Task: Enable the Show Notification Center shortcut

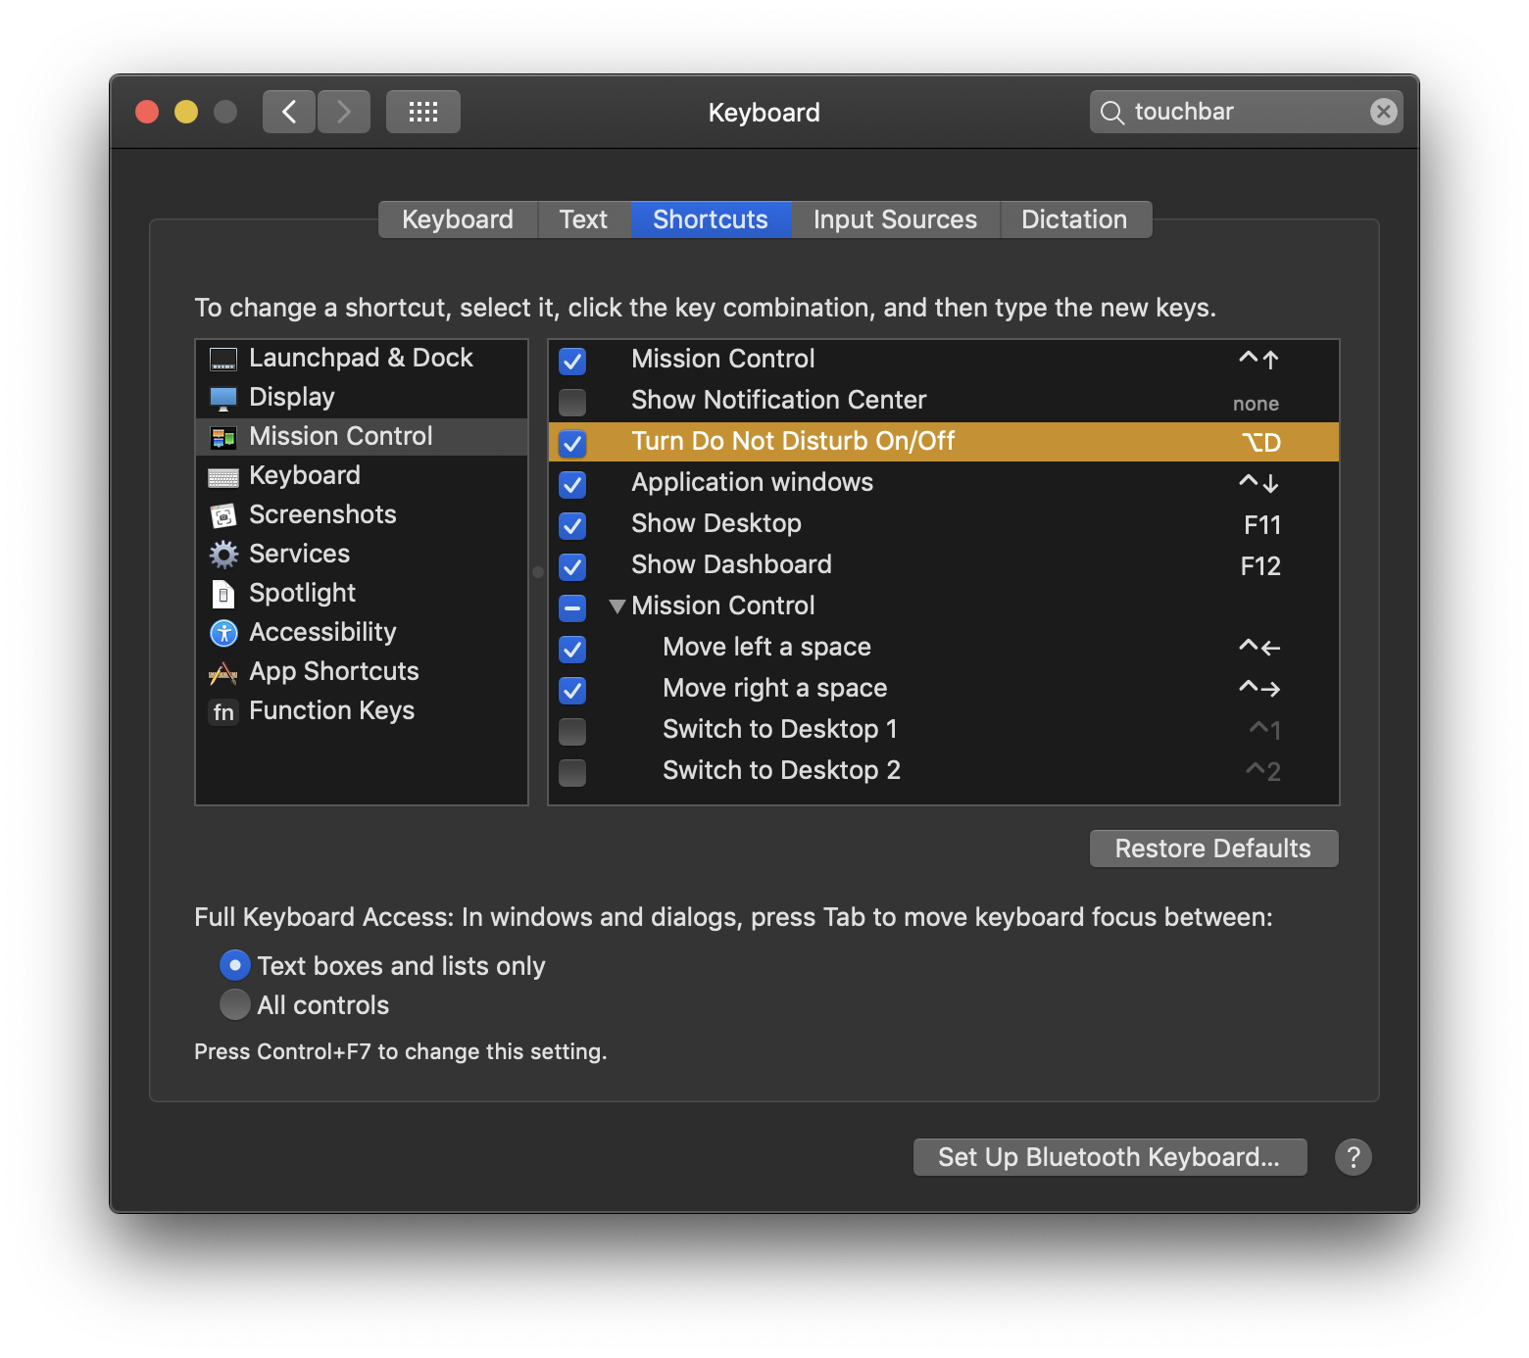Action: point(571,402)
